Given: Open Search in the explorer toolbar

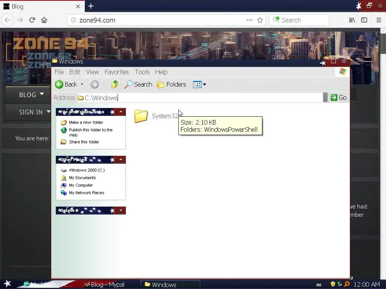Looking at the screenshot, I should click(x=138, y=84).
